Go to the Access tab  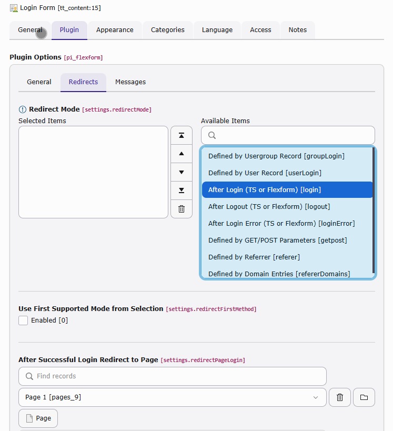tap(260, 30)
